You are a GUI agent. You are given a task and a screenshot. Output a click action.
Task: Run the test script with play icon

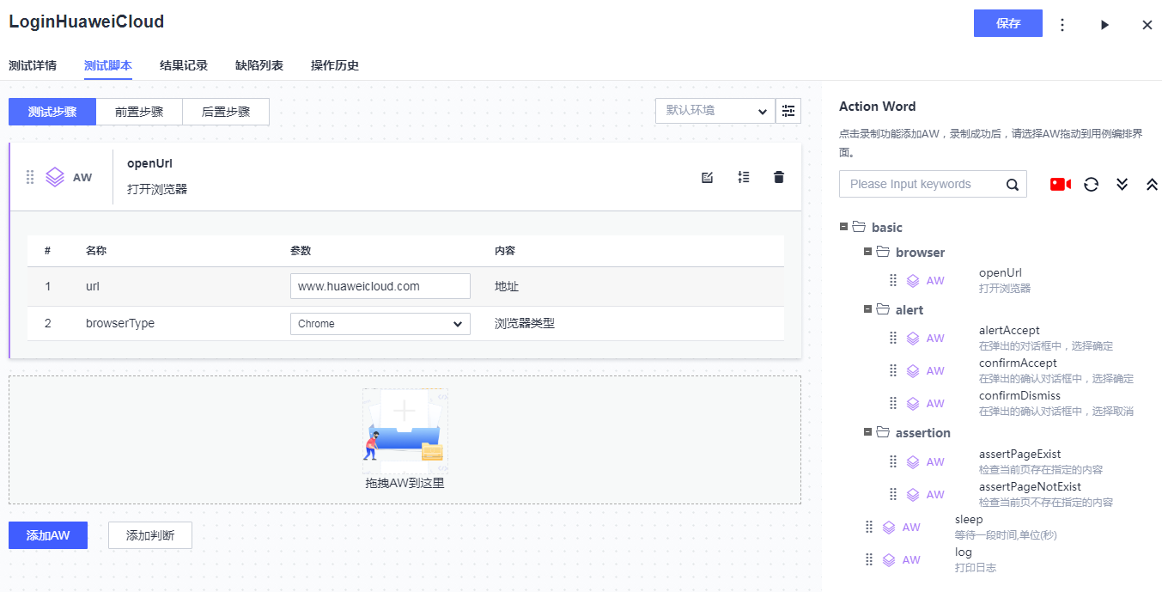coord(1104,25)
